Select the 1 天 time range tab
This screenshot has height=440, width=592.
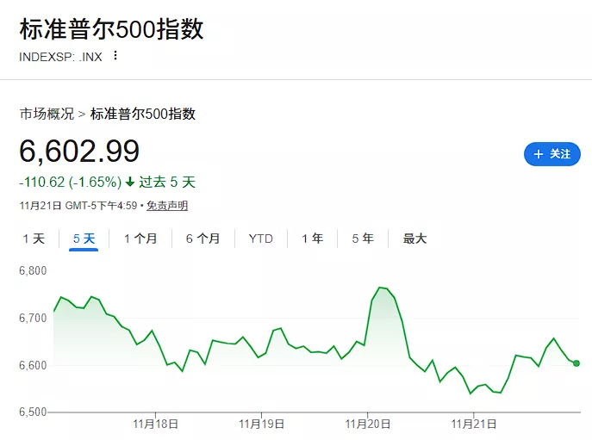tap(33, 239)
